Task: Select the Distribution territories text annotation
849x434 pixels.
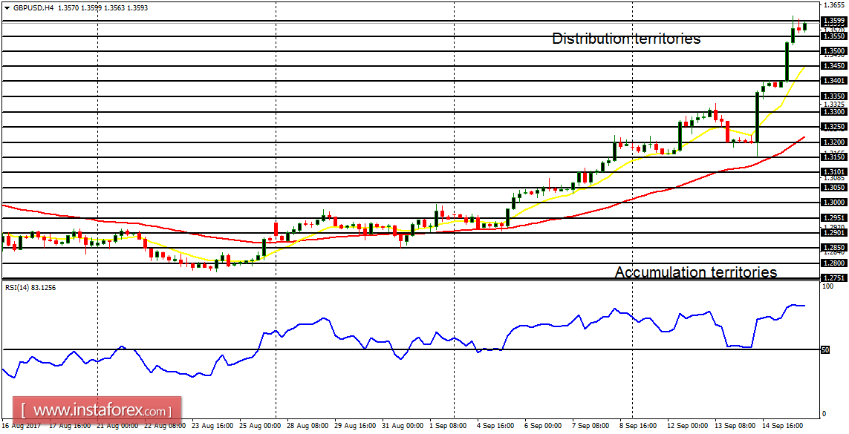Action: pos(625,39)
